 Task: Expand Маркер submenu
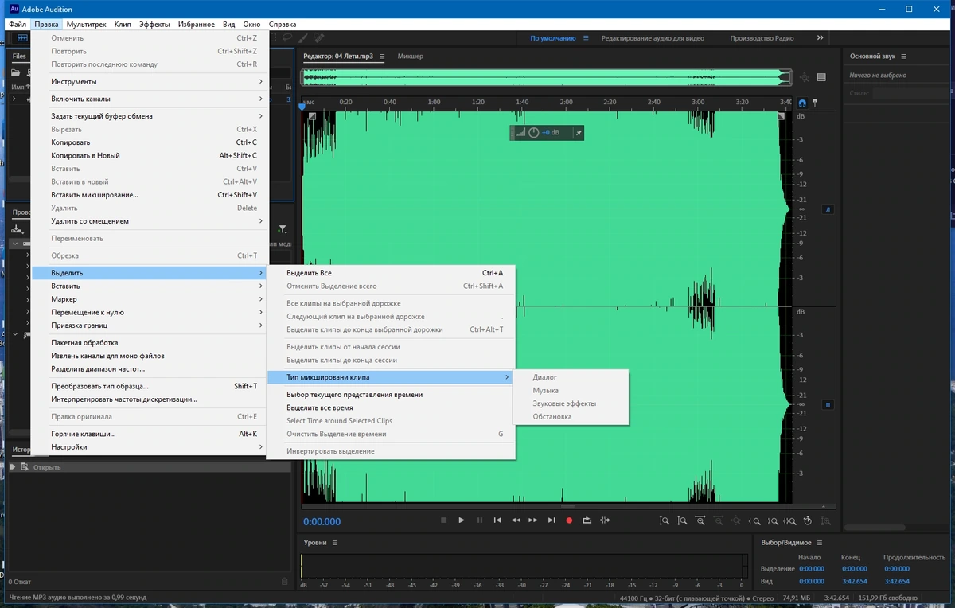[150, 299]
